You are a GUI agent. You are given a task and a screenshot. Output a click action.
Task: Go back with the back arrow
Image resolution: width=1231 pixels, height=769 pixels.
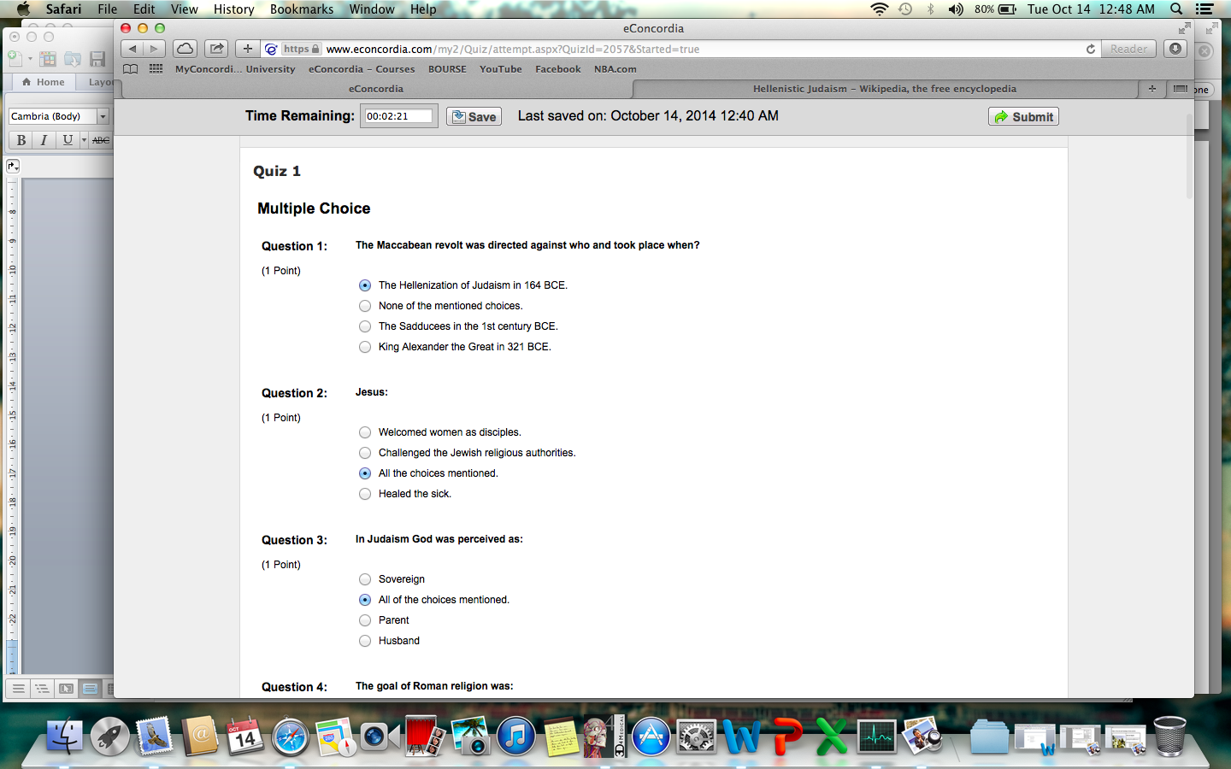pos(133,49)
